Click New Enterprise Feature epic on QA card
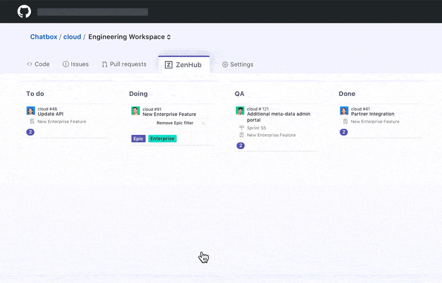Image resolution: width=442 pixels, height=283 pixels. [x=271, y=135]
